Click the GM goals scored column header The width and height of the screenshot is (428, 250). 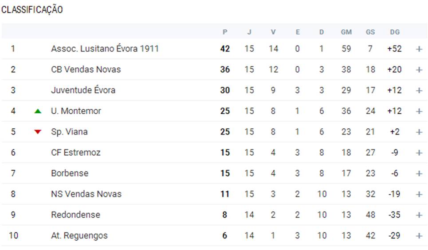346,32
